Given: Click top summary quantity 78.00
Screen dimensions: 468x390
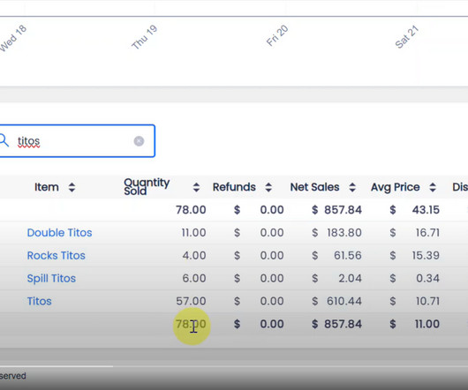Looking at the screenshot, I should [x=191, y=210].
